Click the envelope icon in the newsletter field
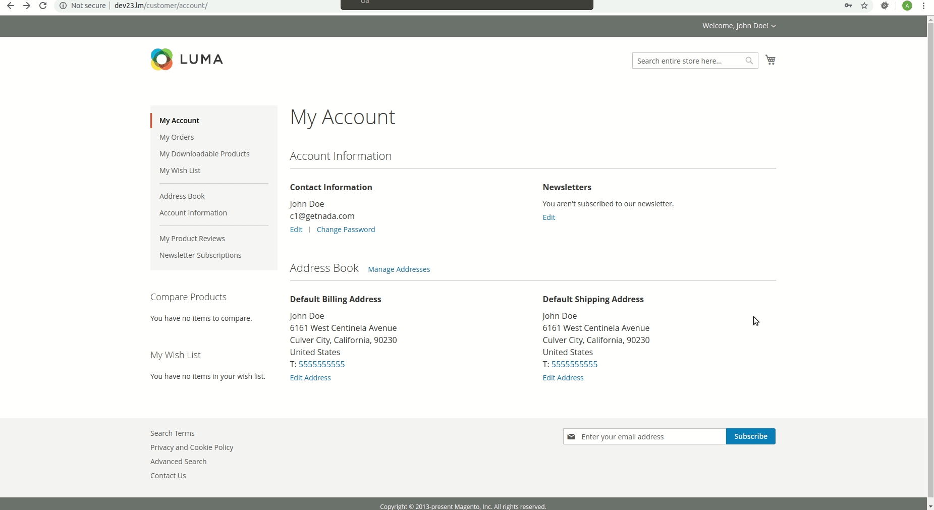This screenshot has width=934, height=510. coord(572,436)
